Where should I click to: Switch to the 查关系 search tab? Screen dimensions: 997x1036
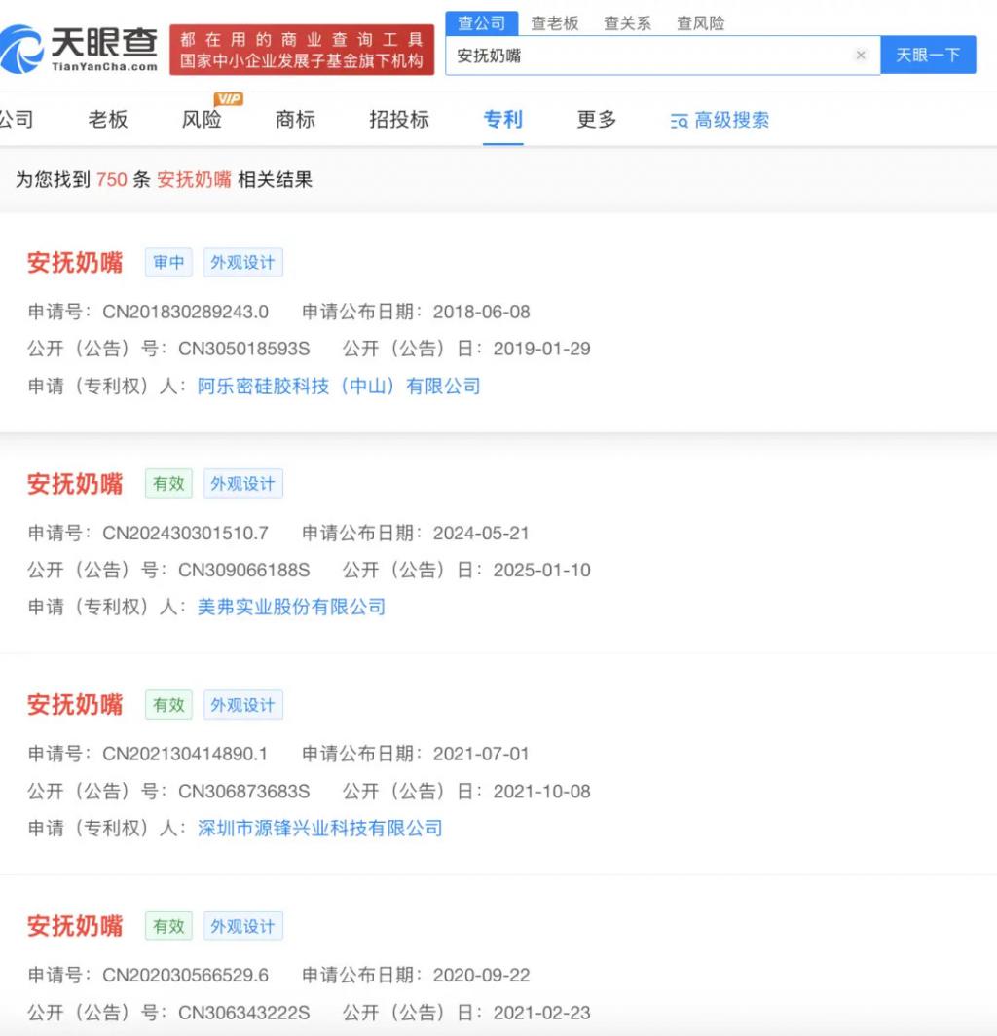(627, 23)
